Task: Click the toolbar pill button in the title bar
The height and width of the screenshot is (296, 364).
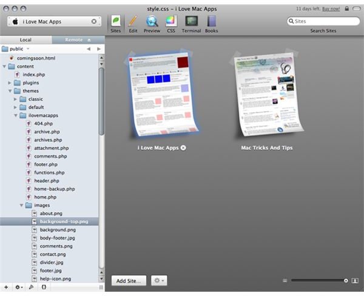Action: coord(356,9)
